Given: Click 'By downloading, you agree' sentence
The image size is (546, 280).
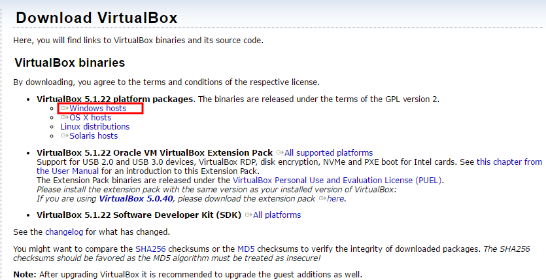Looking at the screenshot, I should (167, 82).
